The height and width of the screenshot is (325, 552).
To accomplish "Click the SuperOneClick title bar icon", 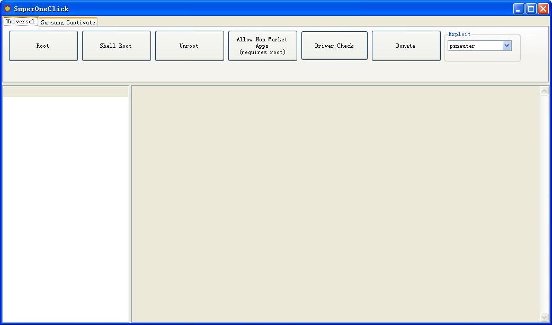I will (7, 8).
